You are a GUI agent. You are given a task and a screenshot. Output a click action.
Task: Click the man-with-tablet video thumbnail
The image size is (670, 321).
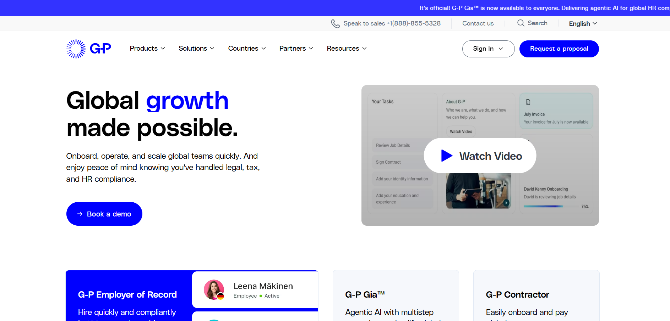click(x=478, y=191)
